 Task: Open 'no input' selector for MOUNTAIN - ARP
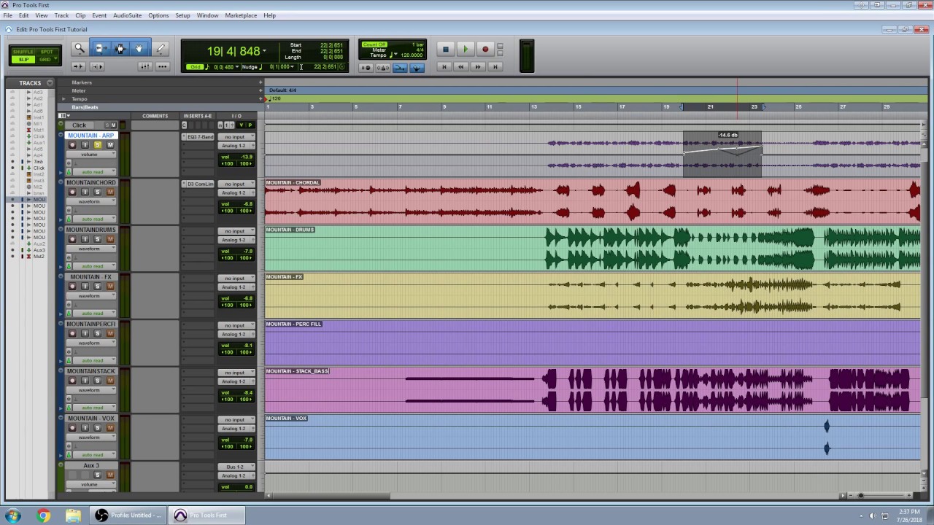coord(237,136)
